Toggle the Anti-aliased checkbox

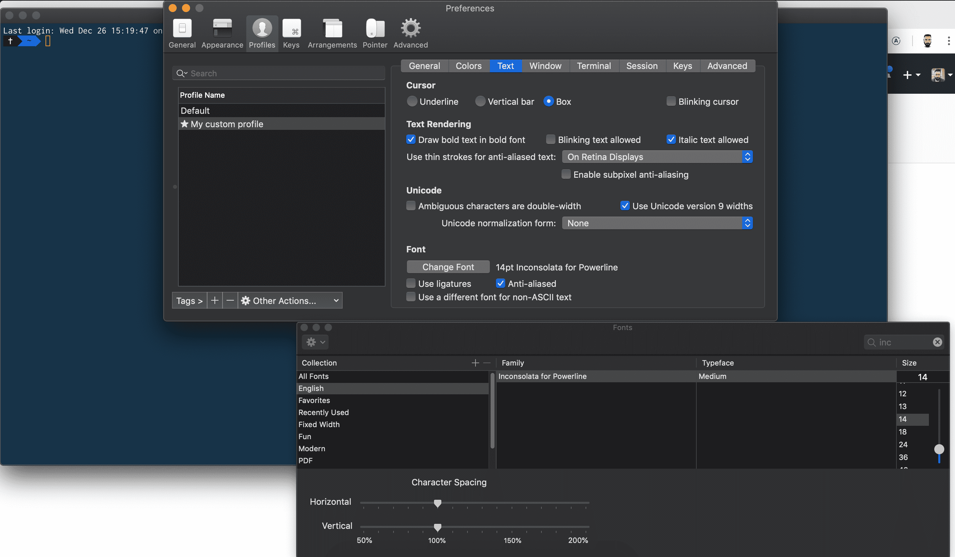[x=500, y=284]
